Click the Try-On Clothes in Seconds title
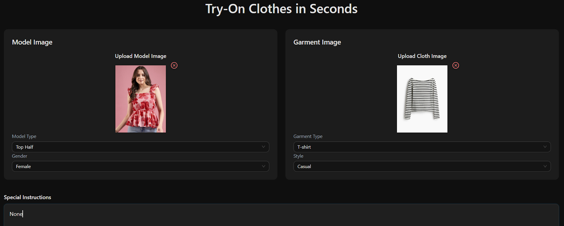This screenshot has width=564, height=226. (281, 9)
